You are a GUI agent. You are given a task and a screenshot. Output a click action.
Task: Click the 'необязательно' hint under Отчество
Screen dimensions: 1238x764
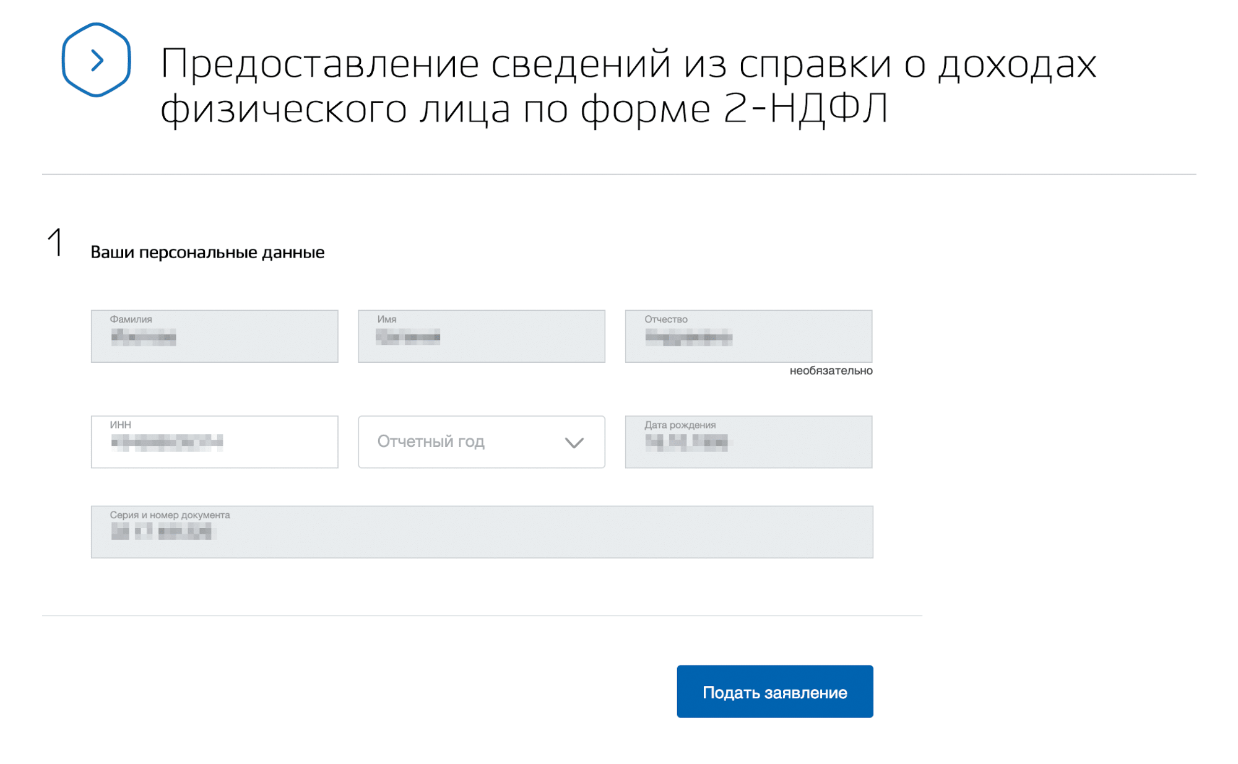(x=831, y=371)
